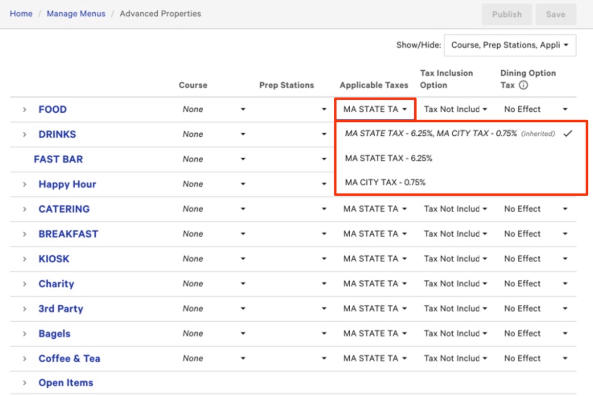This screenshot has width=593, height=396.
Task: Open the FAST BAR menu link
Action: [x=58, y=159]
